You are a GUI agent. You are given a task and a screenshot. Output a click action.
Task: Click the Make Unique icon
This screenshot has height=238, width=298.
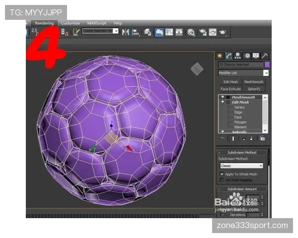[244, 138]
